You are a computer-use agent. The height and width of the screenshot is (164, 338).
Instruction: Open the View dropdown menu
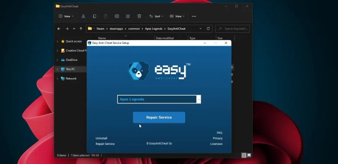coord(177,16)
